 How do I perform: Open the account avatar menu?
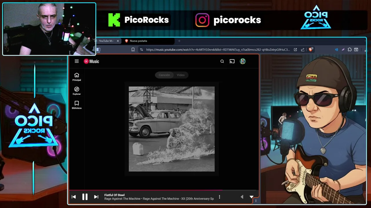click(243, 61)
